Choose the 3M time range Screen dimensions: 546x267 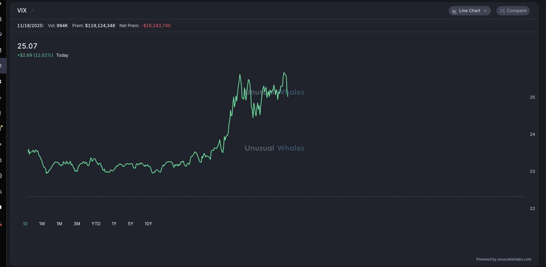coord(77,224)
